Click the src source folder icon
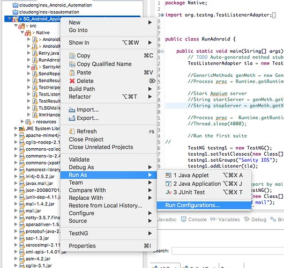This screenshot has width=284, height=268. pyautogui.click(x=21, y=26)
